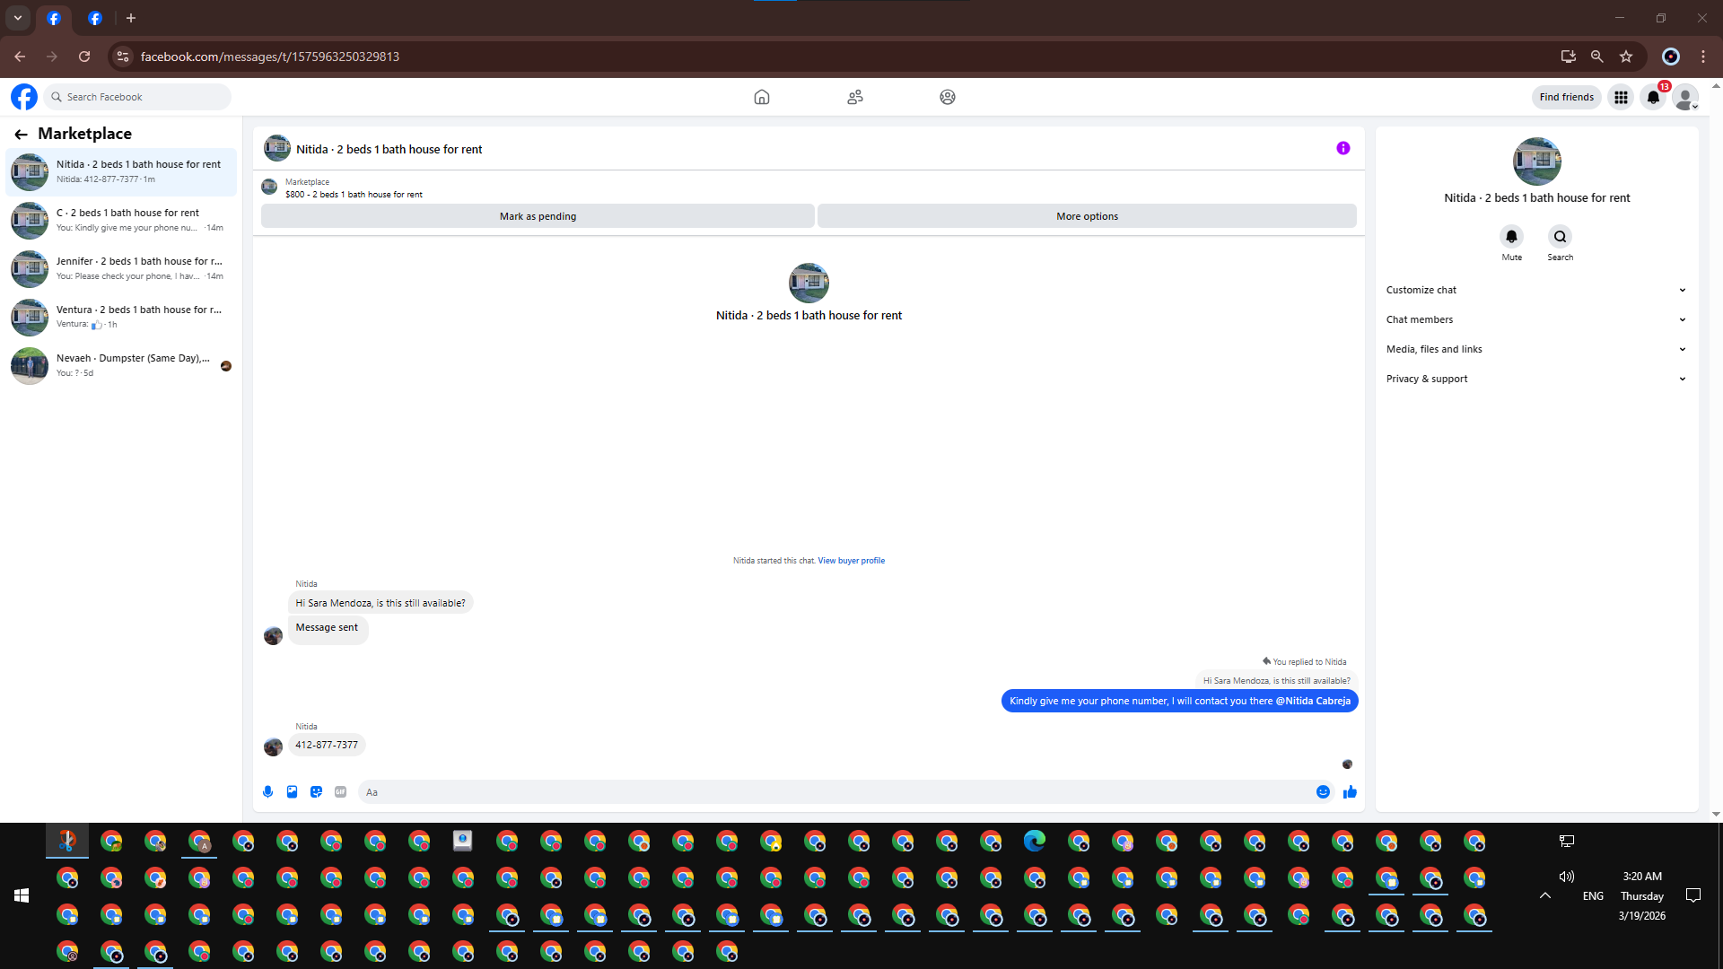The height and width of the screenshot is (969, 1723).
Task: Click the Aa message input field
Action: pyautogui.click(x=835, y=792)
